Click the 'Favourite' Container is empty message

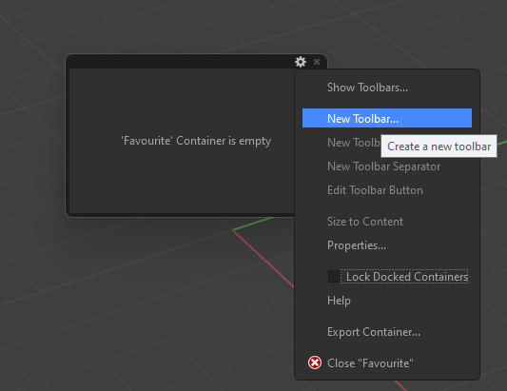(196, 141)
